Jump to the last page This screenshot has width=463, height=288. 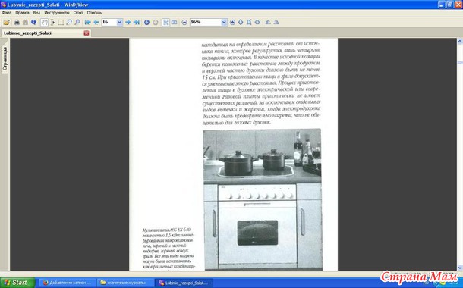pos(137,22)
